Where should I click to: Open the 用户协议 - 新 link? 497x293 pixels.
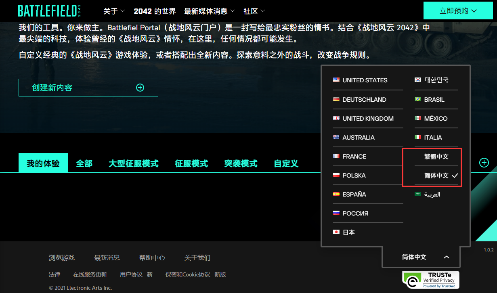point(136,274)
